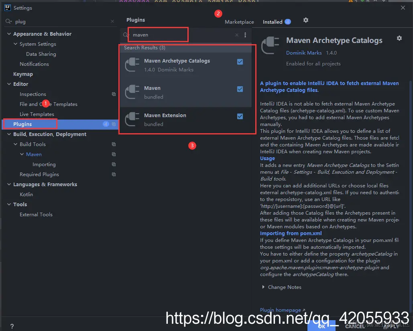Collapse the System Settings node

coord(15,44)
